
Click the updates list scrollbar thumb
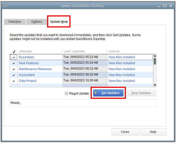155,61
